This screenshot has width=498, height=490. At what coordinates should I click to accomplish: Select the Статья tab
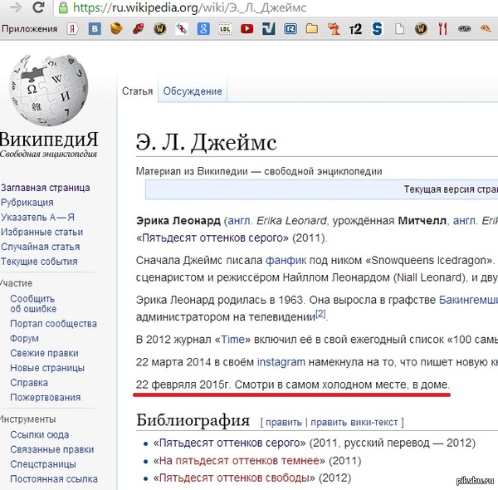point(137,91)
